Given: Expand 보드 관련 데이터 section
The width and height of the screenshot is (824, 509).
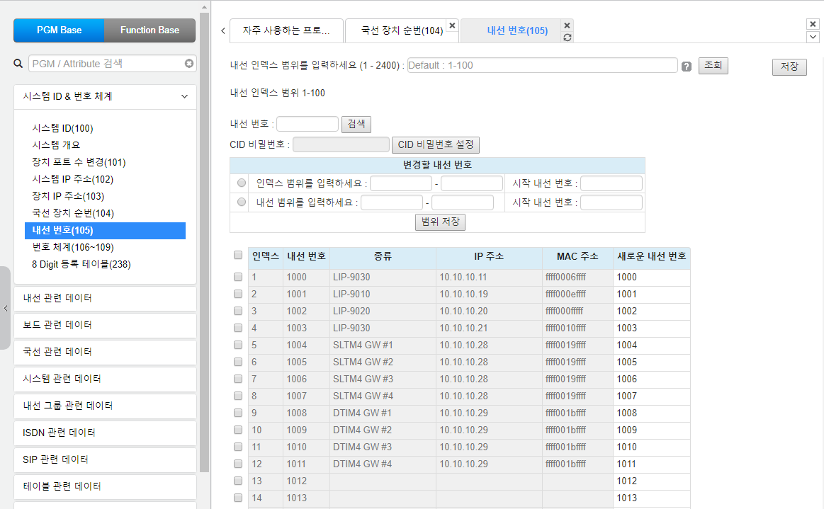Looking at the screenshot, I should click(105, 325).
